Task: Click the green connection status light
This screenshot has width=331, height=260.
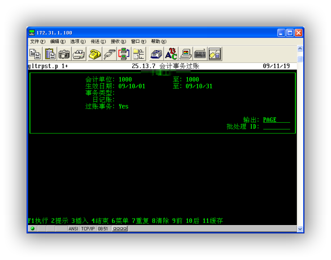Action: click(32, 228)
